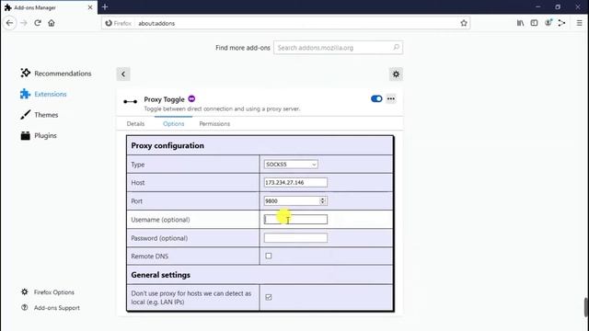Disable the Proxy Toggle extension switch
Image resolution: width=589 pixels, height=331 pixels.
376,98
